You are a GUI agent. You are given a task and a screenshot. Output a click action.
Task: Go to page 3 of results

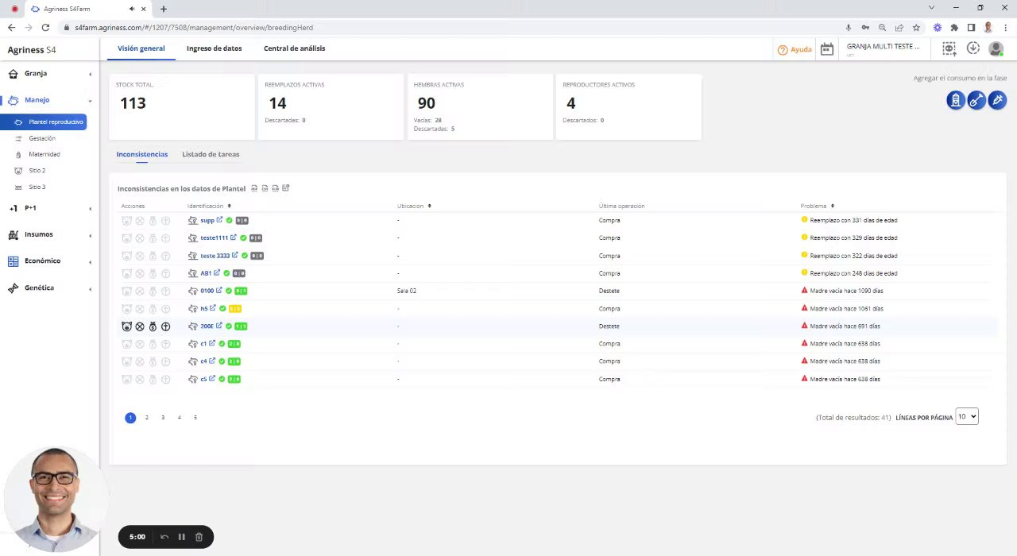click(163, 418)
